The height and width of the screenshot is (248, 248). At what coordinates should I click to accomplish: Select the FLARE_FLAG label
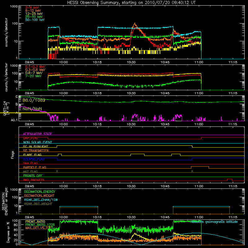pos(32,155)
